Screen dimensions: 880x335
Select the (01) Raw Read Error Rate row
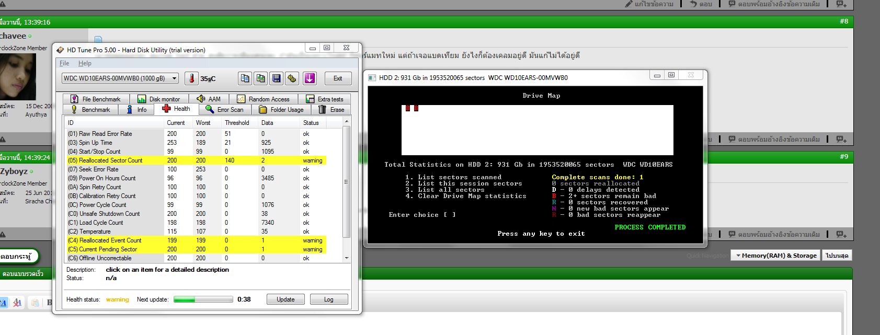(196, 134)
